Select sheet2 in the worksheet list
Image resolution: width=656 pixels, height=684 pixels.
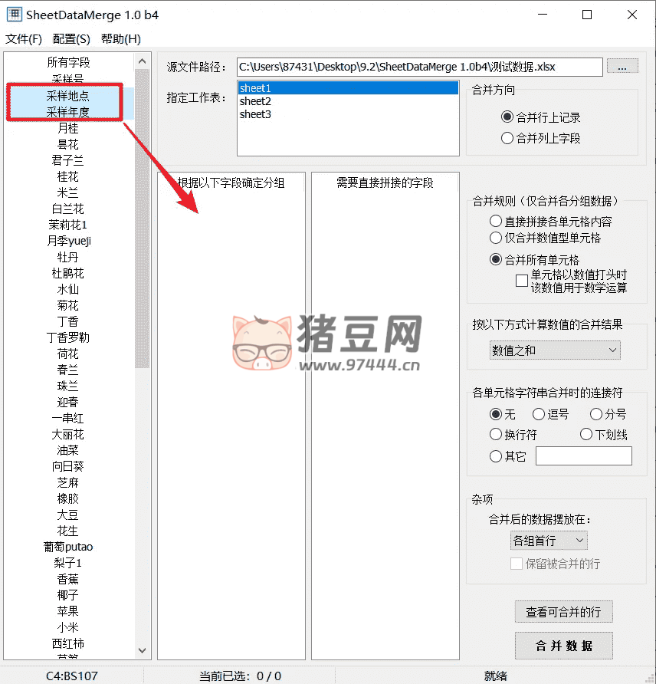pos(348,101)
